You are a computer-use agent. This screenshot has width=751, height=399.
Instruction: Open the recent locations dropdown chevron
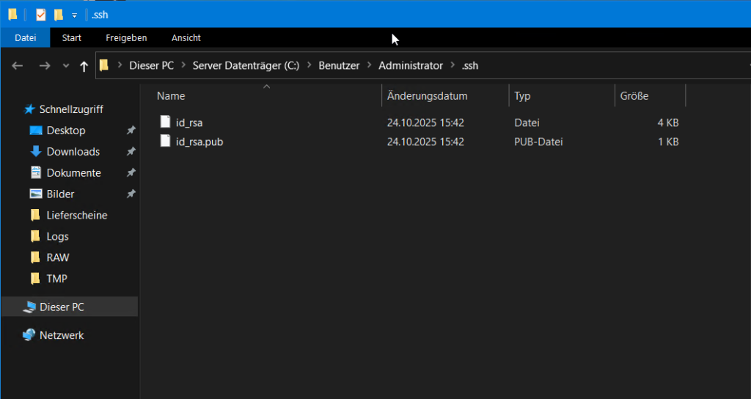point(66,66)
